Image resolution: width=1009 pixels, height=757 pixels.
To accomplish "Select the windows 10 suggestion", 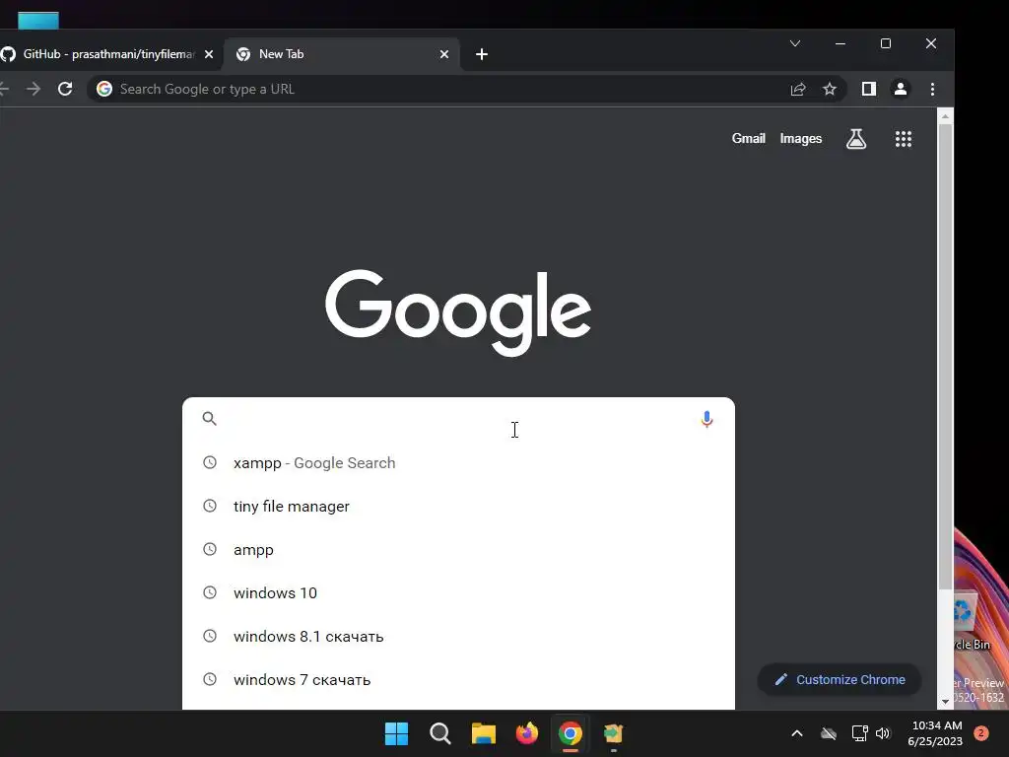I will pyautogui.click(x=458, y=592).
